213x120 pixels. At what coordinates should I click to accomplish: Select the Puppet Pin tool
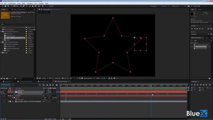(43, 6)
